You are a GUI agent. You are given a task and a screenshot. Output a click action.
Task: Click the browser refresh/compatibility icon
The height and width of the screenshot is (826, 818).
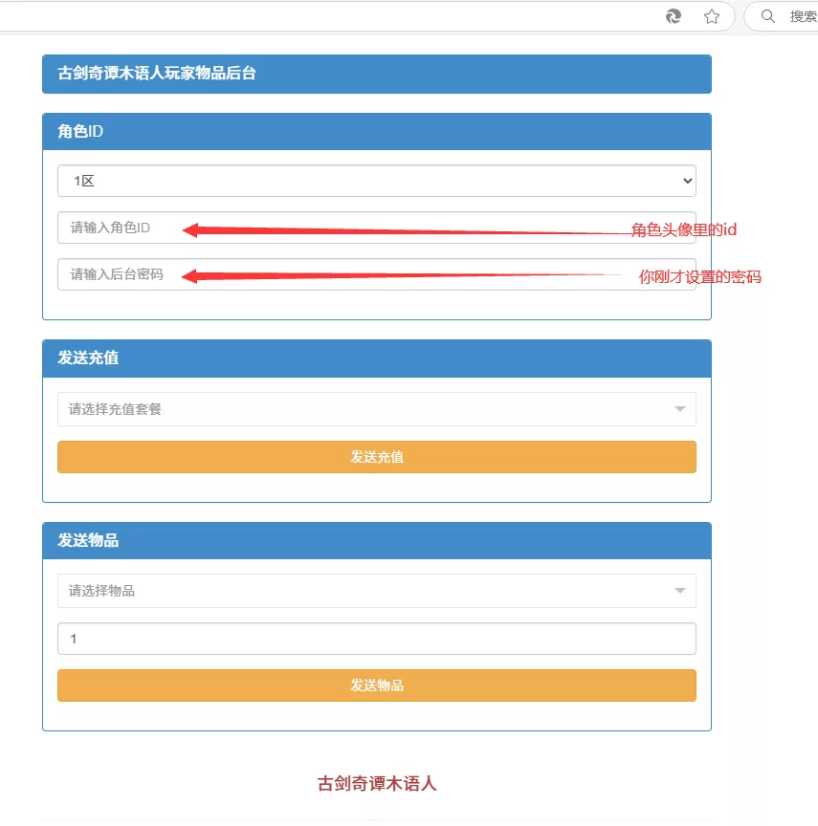674,17
